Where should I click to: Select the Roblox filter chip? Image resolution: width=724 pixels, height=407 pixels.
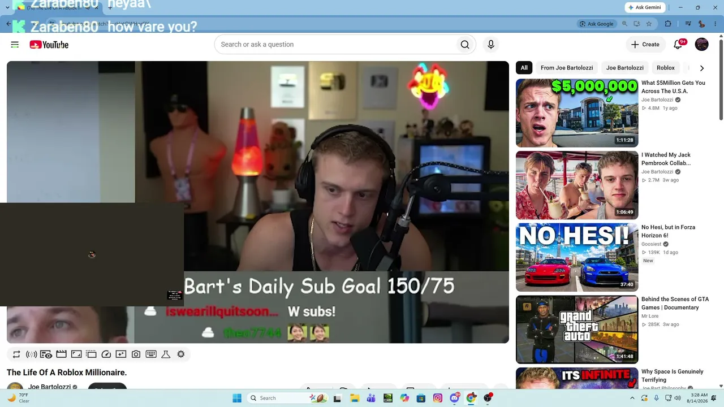pyautogui.click(x=666, y=68)
